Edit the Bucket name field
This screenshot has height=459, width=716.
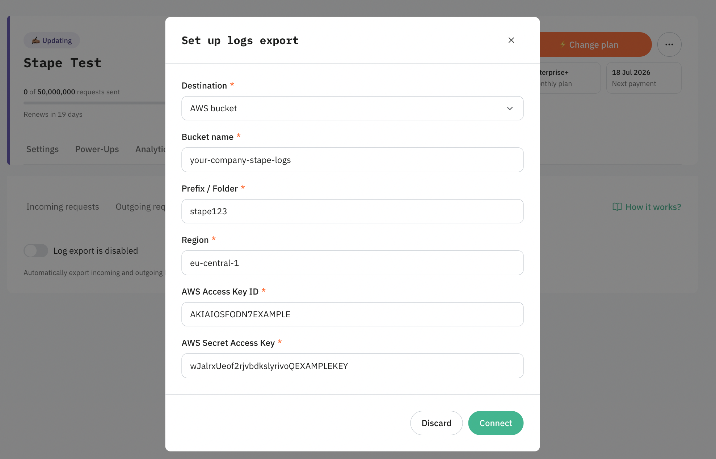click(x=352, y=160)
